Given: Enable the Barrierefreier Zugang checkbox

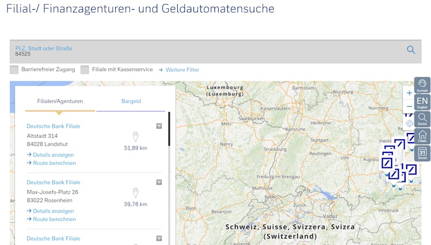Looking at the screenshot, I should (14, 70).
